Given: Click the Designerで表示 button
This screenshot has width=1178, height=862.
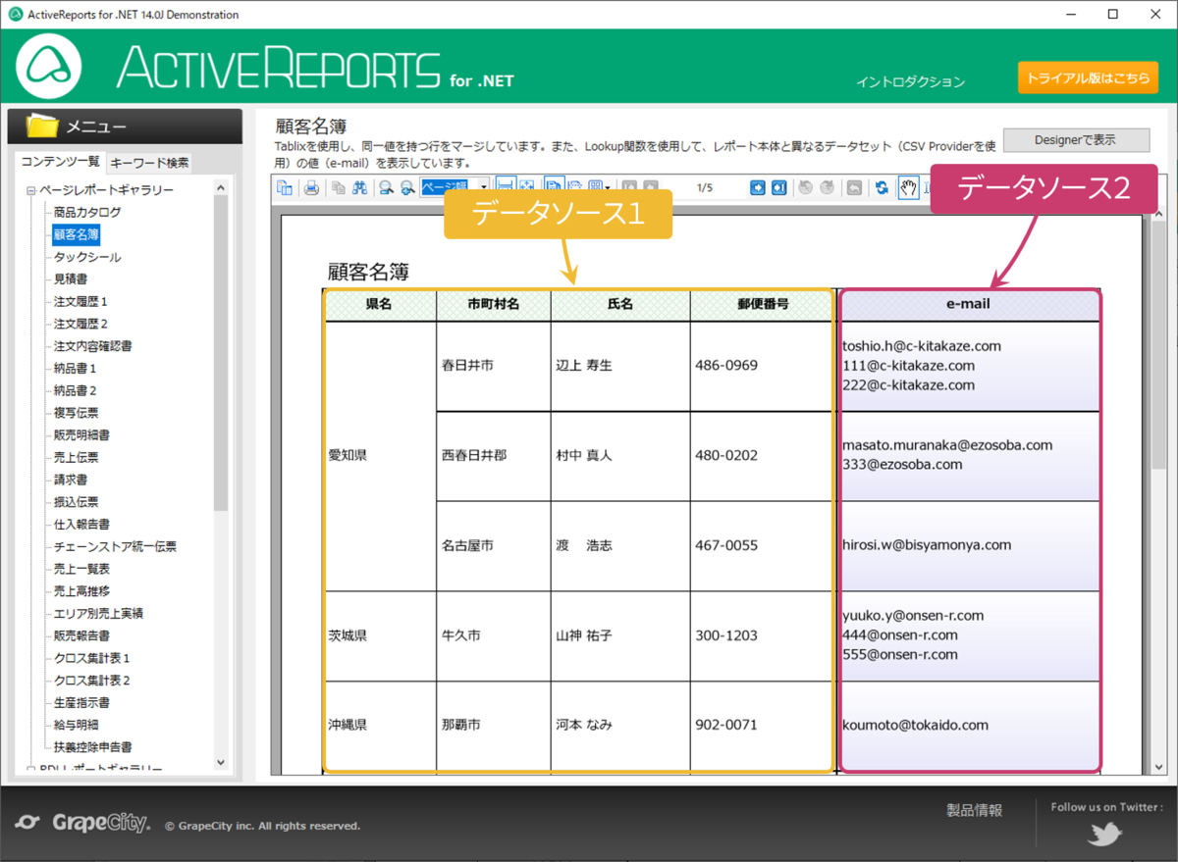Looking at the screenshot, I should point(1075,140).
